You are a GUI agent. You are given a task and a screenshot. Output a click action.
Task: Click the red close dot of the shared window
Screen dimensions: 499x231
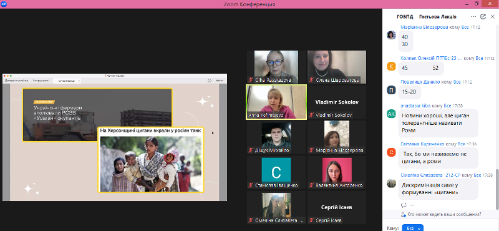pyautogui.click(x=5, y=76)
